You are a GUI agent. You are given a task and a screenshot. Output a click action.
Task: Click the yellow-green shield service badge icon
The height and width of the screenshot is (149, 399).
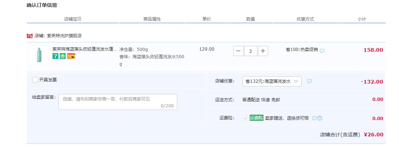tap(63, 56)
